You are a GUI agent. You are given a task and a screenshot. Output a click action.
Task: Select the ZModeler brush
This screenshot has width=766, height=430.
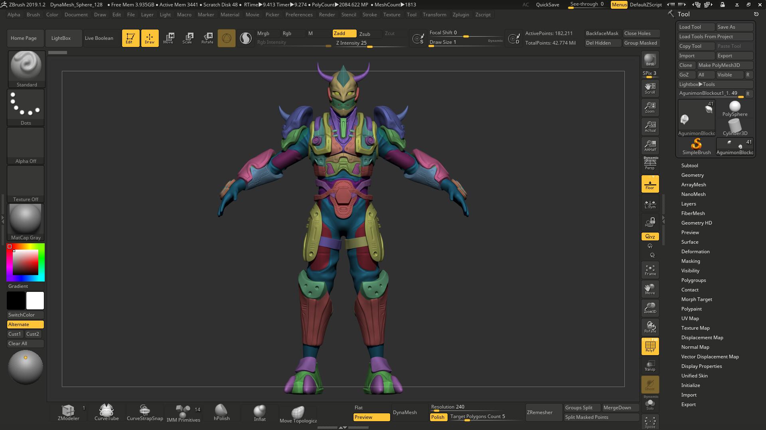tap(68, 413)
